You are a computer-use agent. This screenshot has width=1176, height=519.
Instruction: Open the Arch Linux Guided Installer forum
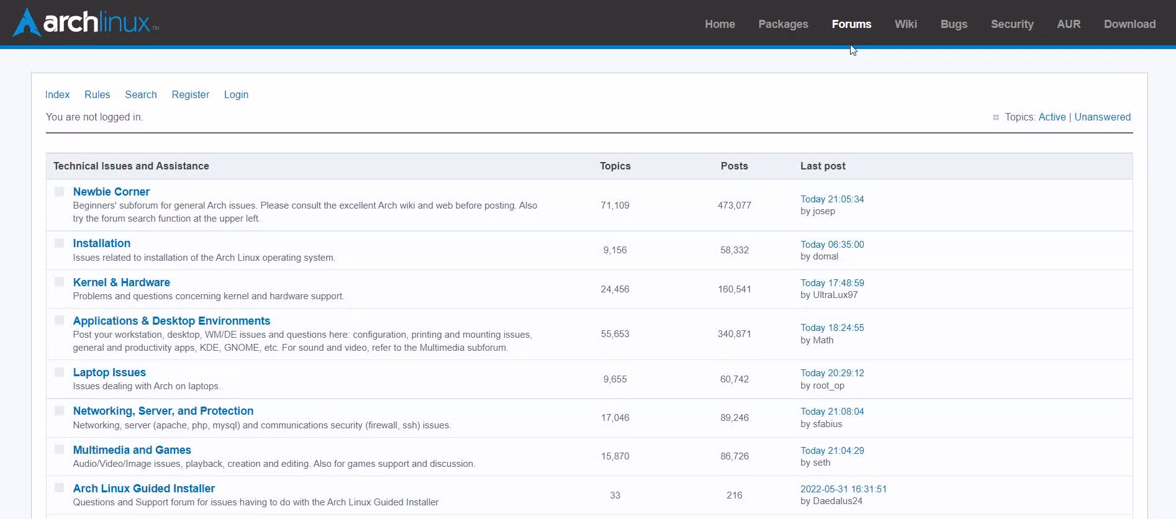click(144, 489)
